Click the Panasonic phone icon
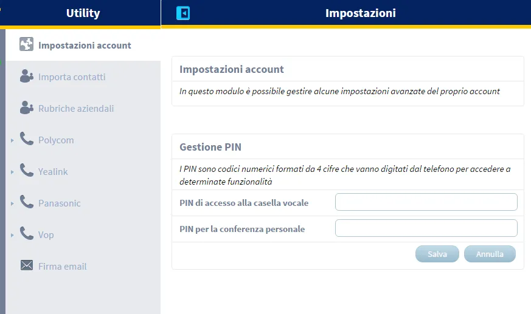 [26, 203]
